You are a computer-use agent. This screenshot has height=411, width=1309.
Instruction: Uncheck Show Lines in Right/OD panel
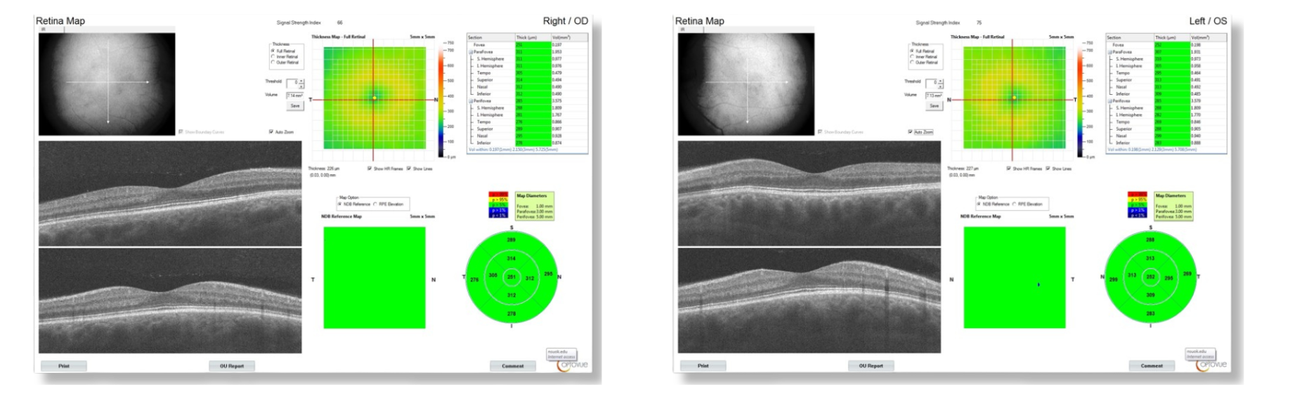(410, 169)
